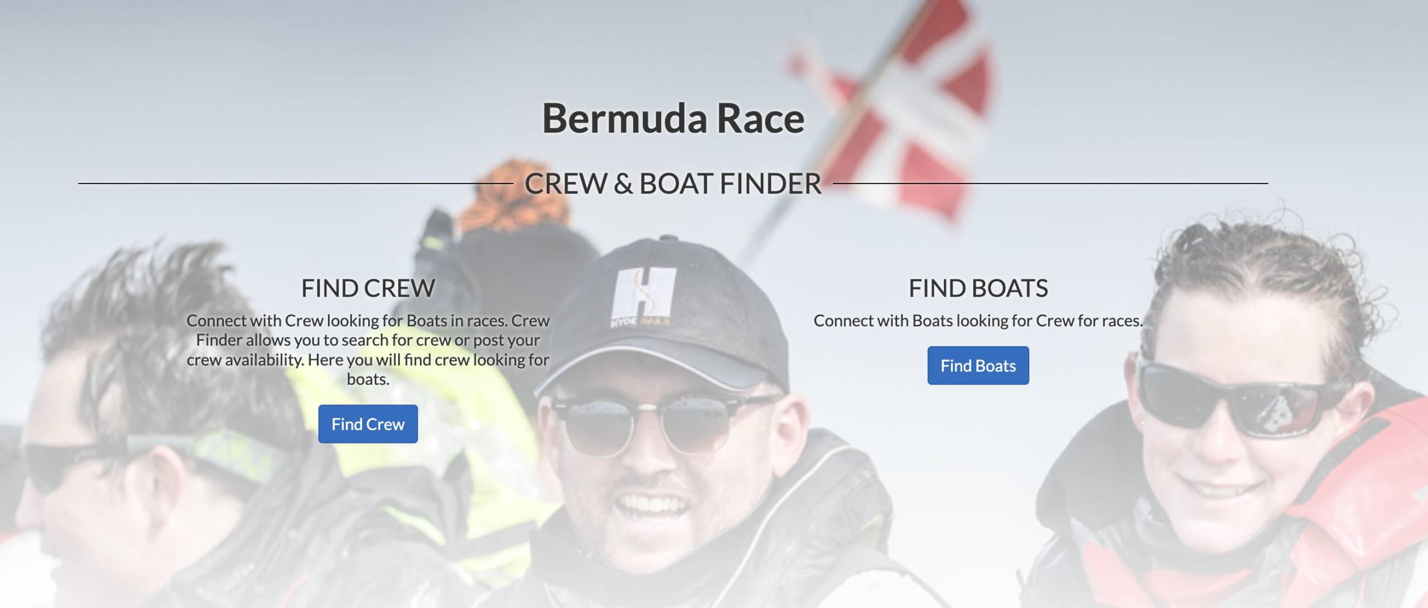Click the Crew Finder description paragraph
1428x608 pixels.
[368, 350]
